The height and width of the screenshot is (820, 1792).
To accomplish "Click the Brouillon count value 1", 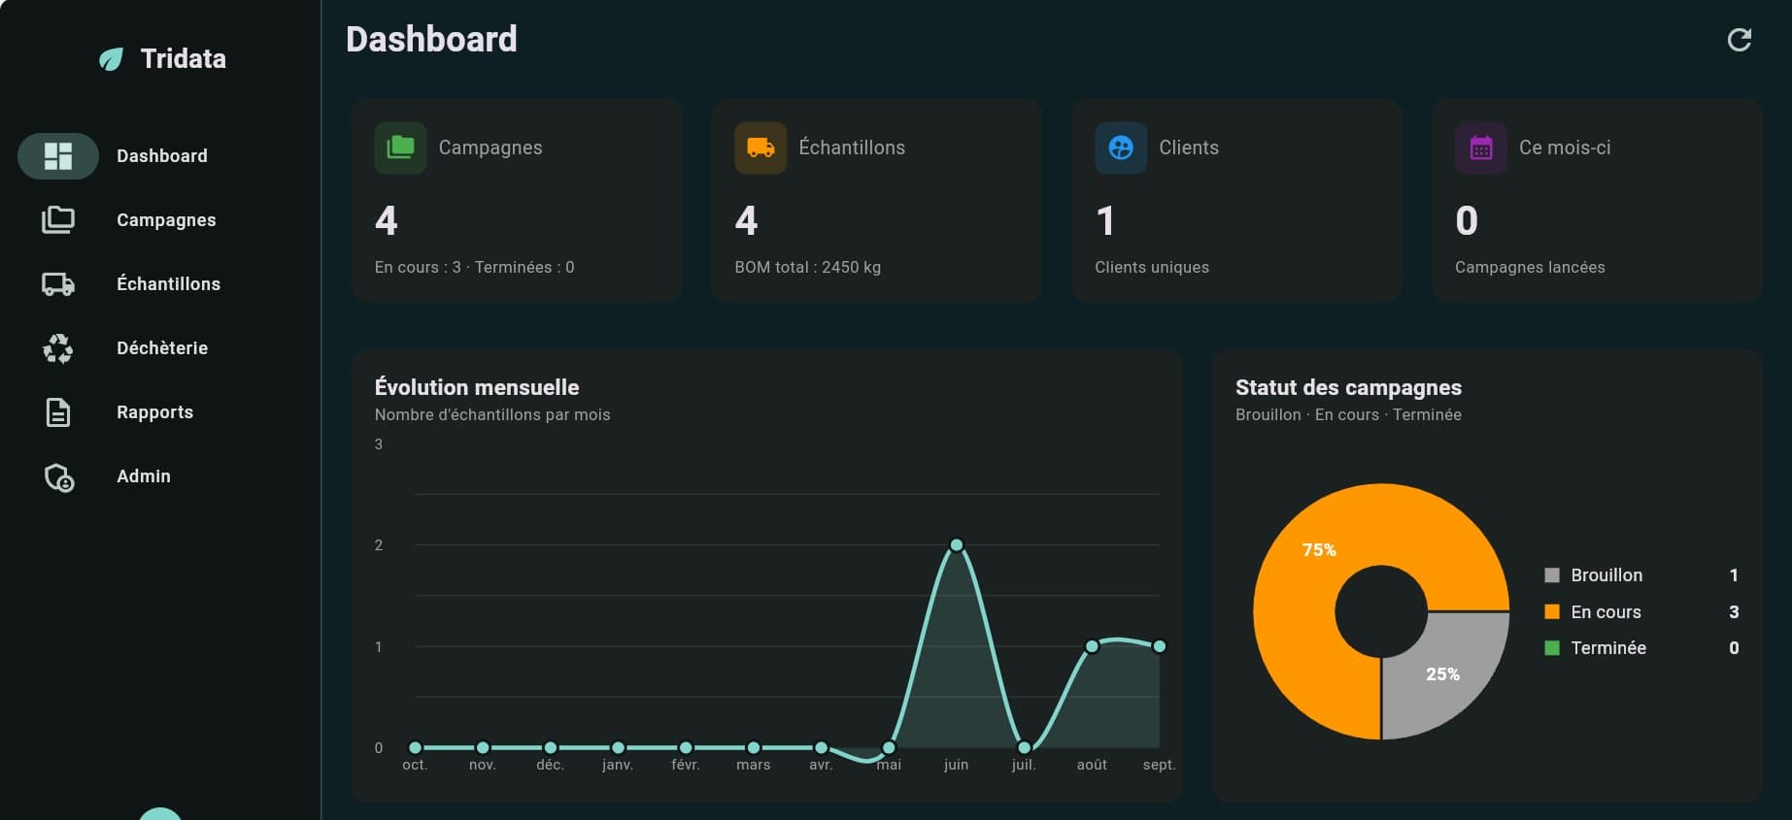I will click(1734, 575).
